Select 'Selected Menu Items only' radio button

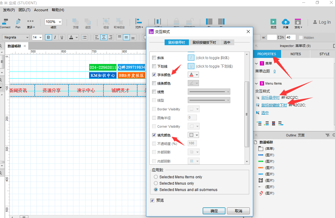point(156,177)
